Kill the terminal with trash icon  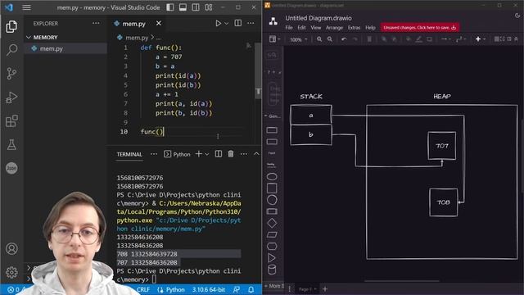click(231, 154)
